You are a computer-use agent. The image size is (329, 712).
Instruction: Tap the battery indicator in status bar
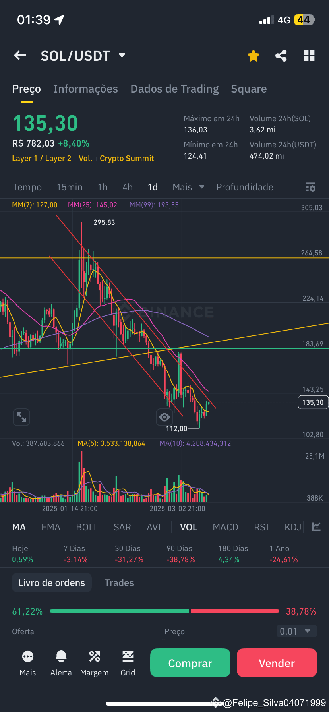[305, 20]
